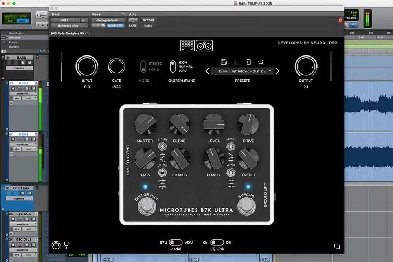The image size is (393, 262).
Task: Select SHUFFLE edit mode
Action: point(10,16)
